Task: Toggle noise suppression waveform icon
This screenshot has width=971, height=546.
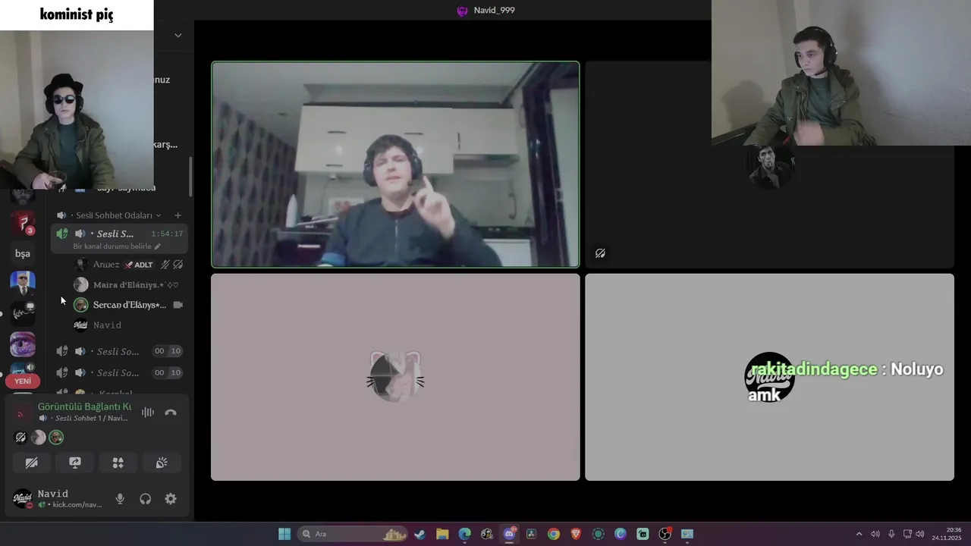Action: click(148, 413)
